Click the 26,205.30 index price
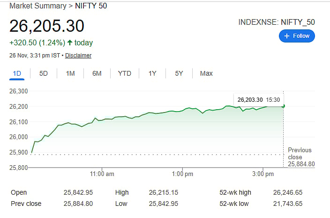The height and width of the screenshot is (218, 330). (47, 26)
